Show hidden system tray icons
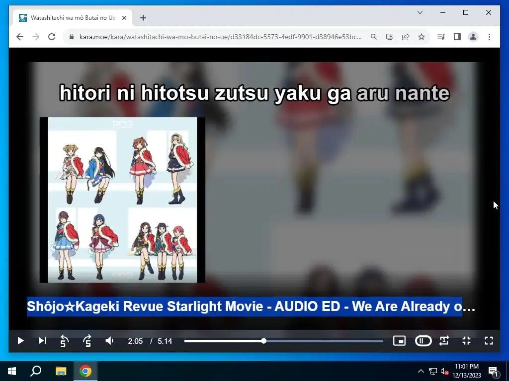 pos(421,371)
